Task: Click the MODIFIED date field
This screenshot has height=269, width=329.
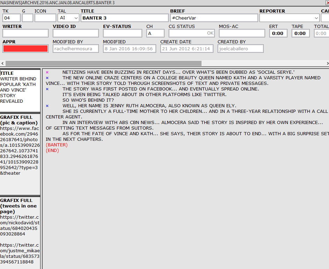Action: (130, 49)
